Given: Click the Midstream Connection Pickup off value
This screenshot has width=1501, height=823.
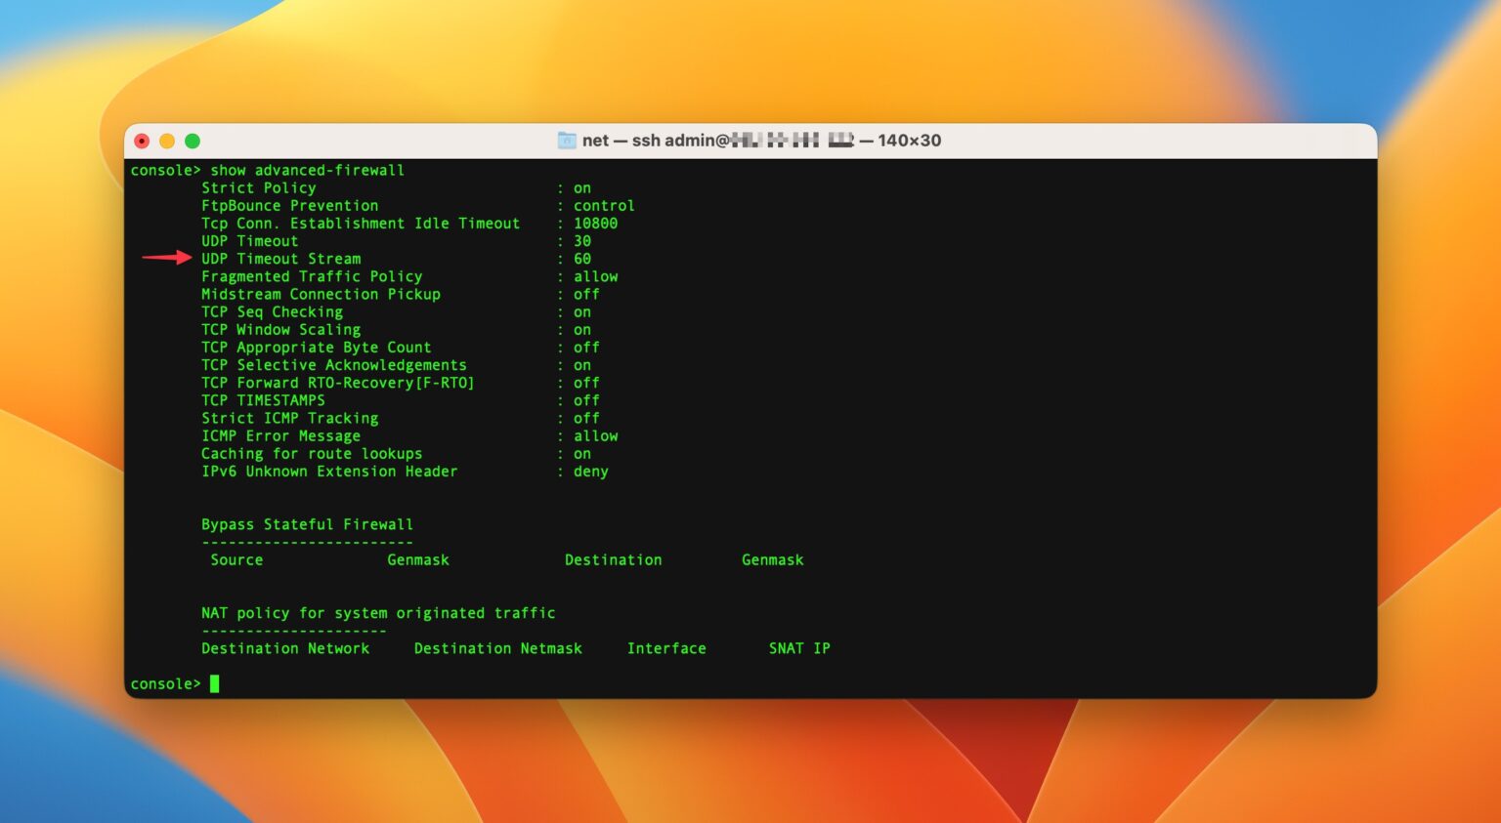Looking at the screenshot, I should point(585,294).
